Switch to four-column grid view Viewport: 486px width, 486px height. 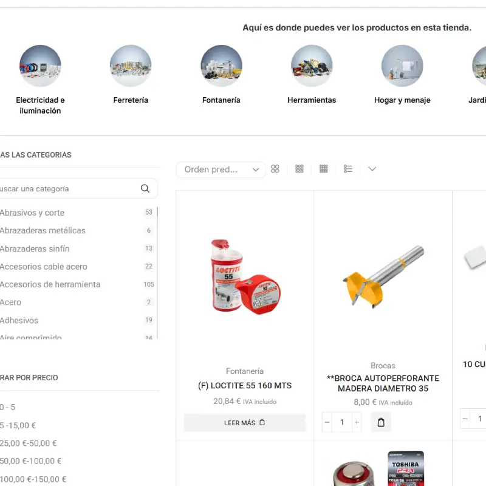[324, 169]
